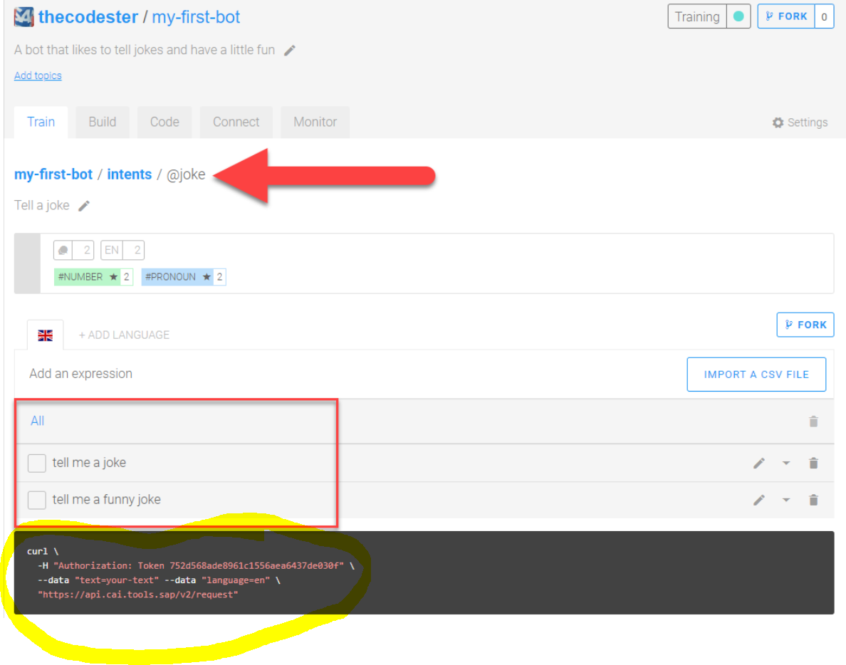Open the 'Add topics' link
Image resolution: width=846 pixels, height=665 pixels.
point(38,75)
